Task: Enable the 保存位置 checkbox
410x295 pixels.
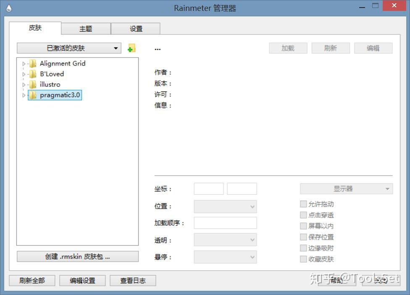Action: coord(303,237)
